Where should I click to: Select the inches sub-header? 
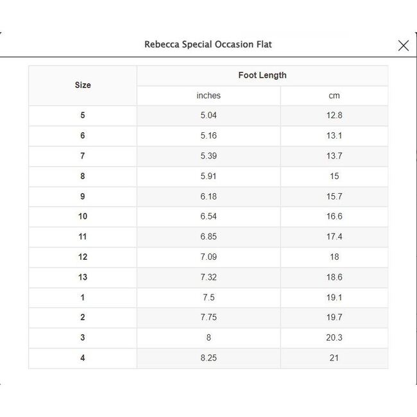click(x=208, y=96)
